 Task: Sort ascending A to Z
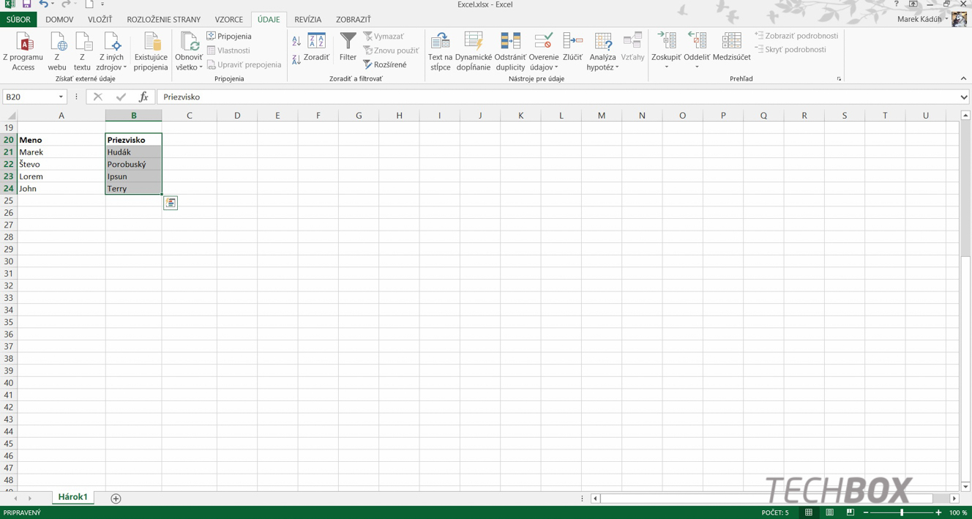(296, 42)
